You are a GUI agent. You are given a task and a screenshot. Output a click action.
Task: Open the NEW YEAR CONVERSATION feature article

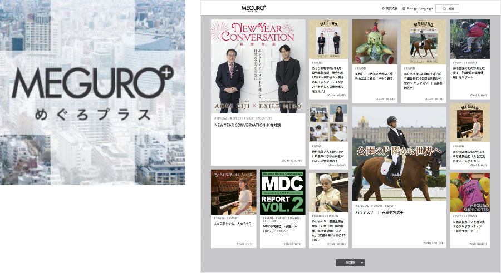click(258, 67)
